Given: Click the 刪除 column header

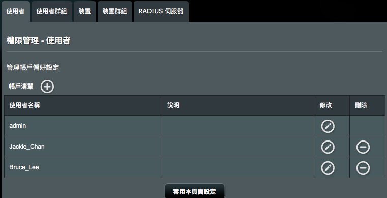Looking at the screenshot, I should [367, 105].
